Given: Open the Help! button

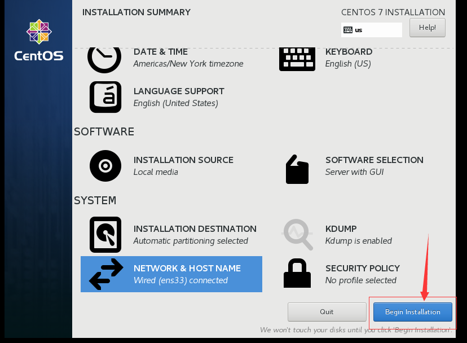Looking at the screenshot, I should (x=428, y=28).
